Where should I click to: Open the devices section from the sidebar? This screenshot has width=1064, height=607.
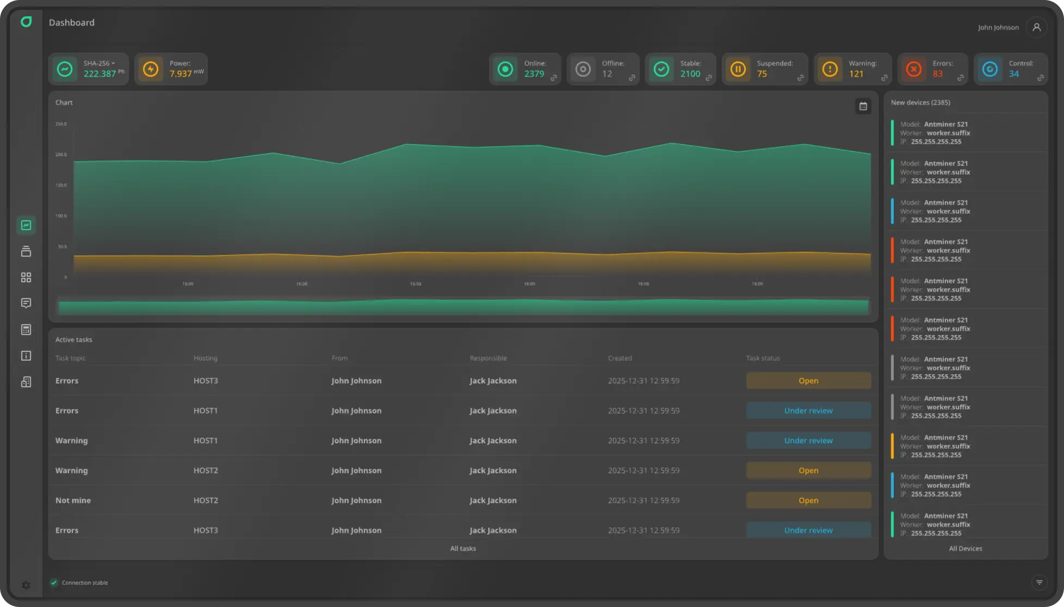point(26,251)
